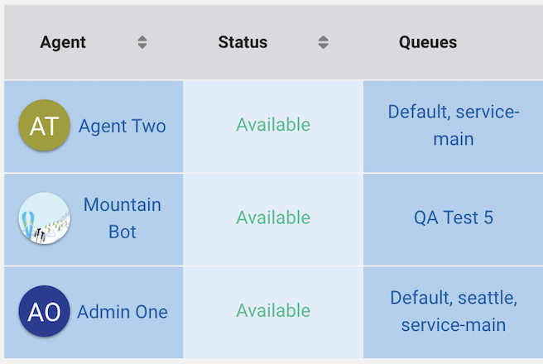Select Agent Two's Available status
Viewport: 543px width, 364px height.
click(x=273, y=125)
